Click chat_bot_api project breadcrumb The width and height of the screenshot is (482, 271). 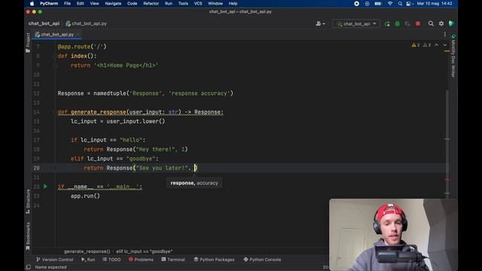(x=44, y=23)
